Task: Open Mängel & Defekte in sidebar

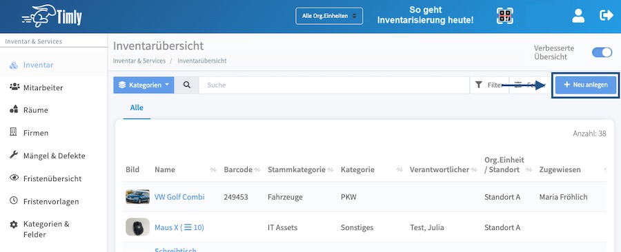Action: [54, 156]
